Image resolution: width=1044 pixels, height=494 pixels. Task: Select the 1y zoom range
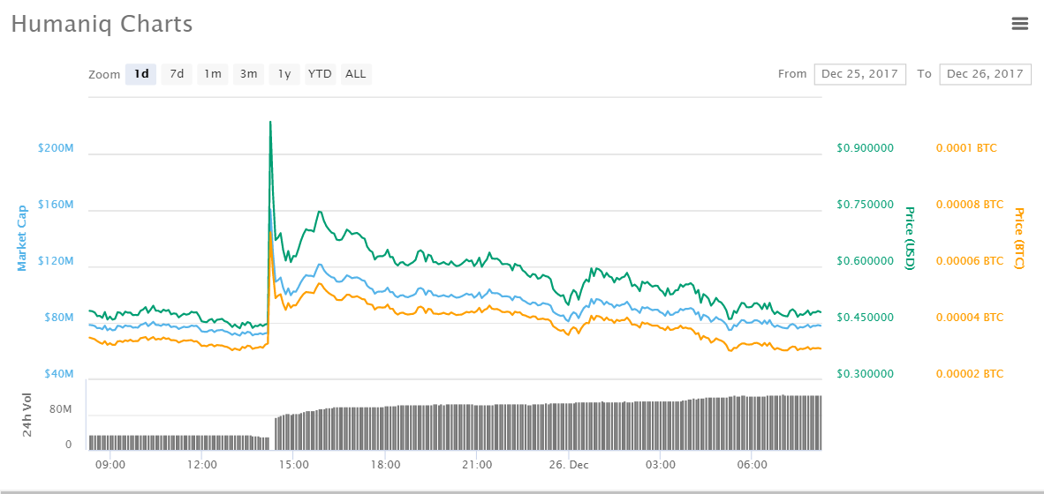[x=284, y=74]
